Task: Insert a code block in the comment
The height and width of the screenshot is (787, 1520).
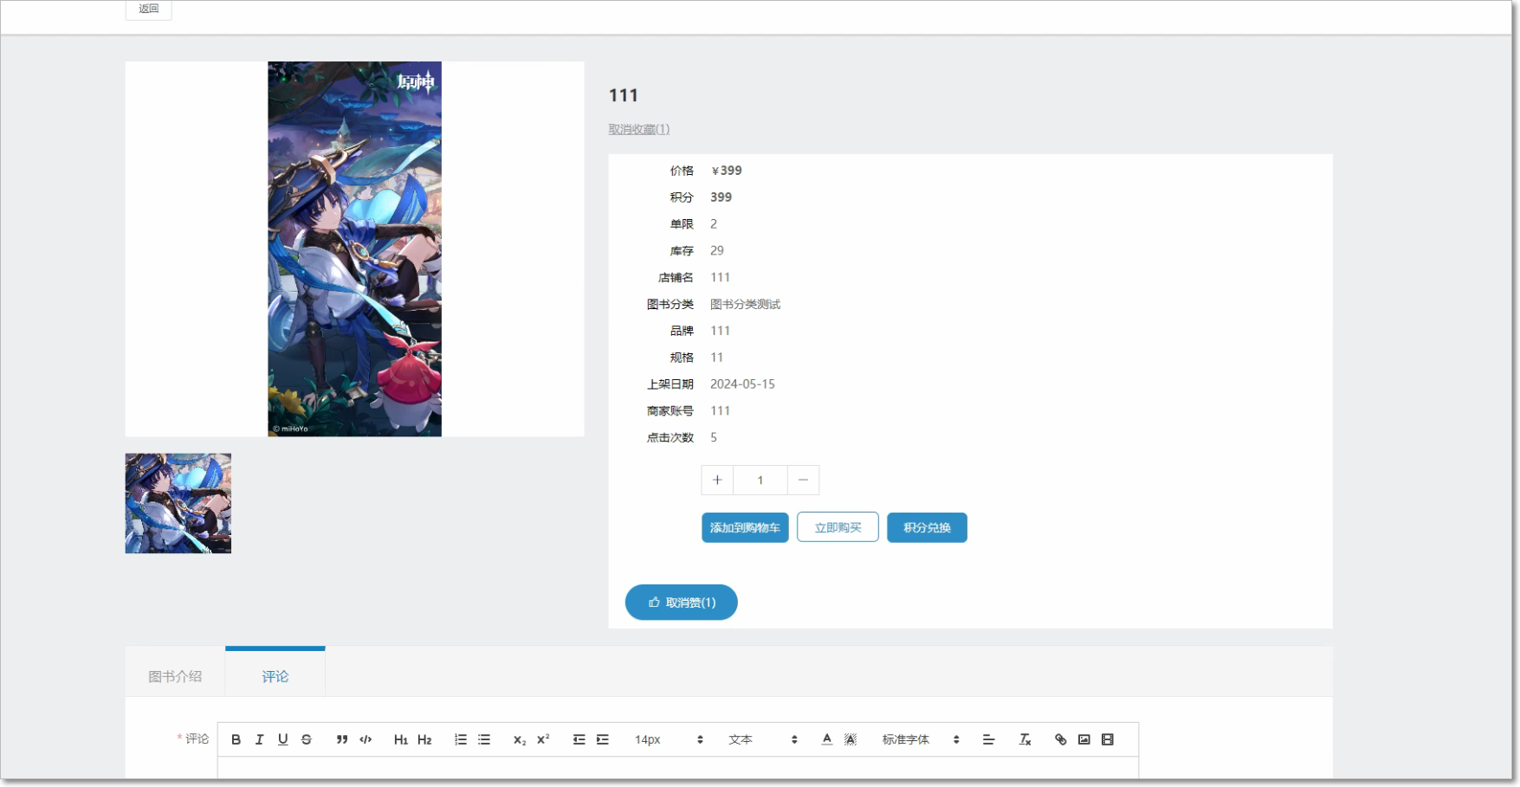Action: tap(365, 739)
